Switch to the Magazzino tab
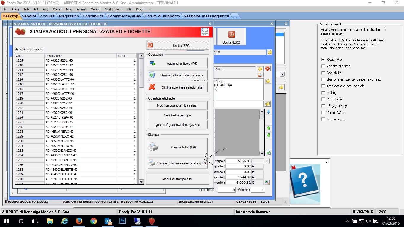This screenshot has width=404, height=227. pos(69,16)
